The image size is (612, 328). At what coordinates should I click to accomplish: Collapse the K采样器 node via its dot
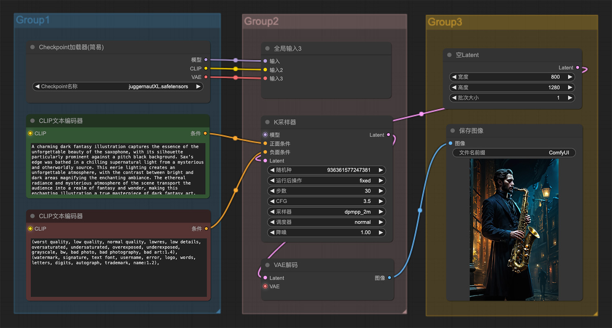[x=268, y=122]
